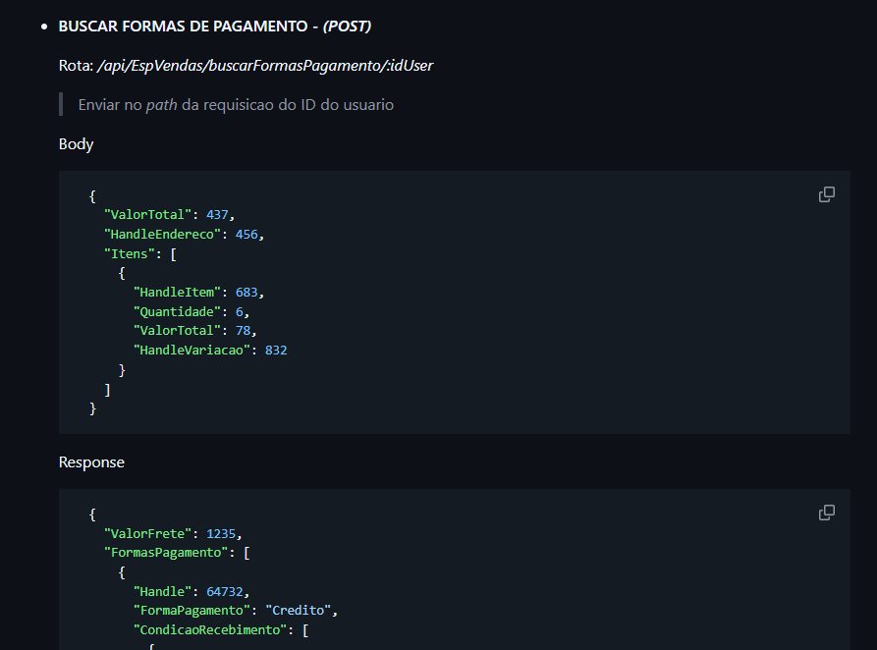Click the '"HandleEndereco": 456' line
The height and width of the screenshot is (650, 877).
184,235
